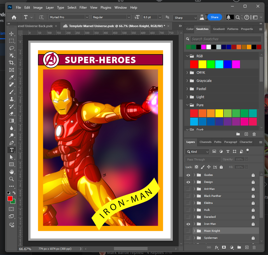268x255 pixels.
Task: Open the Sharp anti-aliasing dropdown
Action: coord(195,18)
